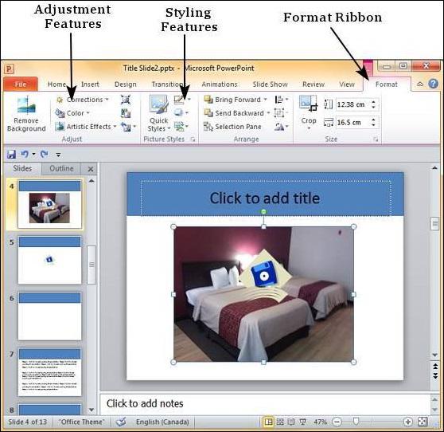
Task: Switch to the Review tab
Action: (x=314, y=84)
